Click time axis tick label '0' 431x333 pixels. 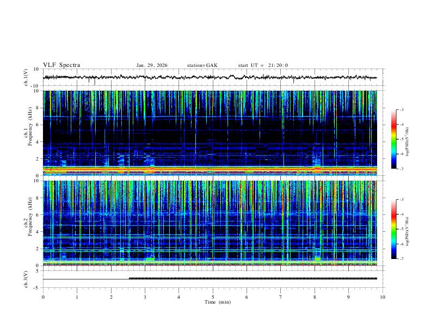43,297
